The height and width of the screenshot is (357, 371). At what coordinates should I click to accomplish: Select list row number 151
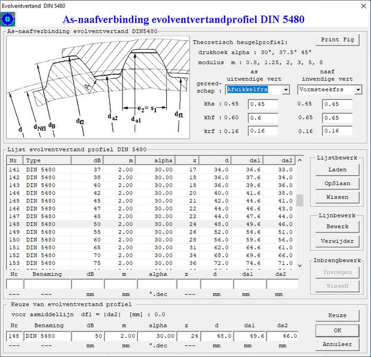point(151,248)
